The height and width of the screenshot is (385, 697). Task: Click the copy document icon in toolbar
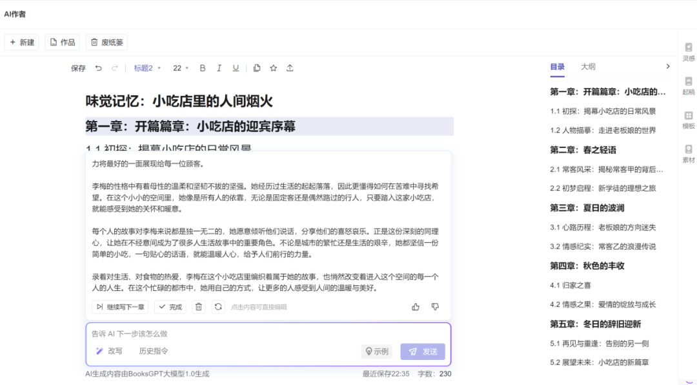tap(257, 68)
